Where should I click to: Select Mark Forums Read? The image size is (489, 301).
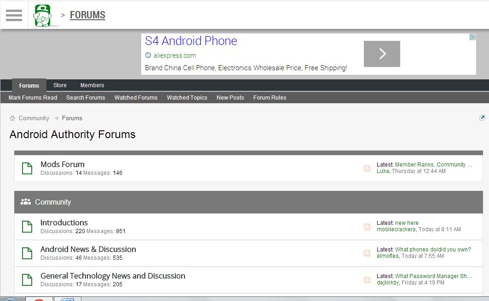(x=33, y=98)
